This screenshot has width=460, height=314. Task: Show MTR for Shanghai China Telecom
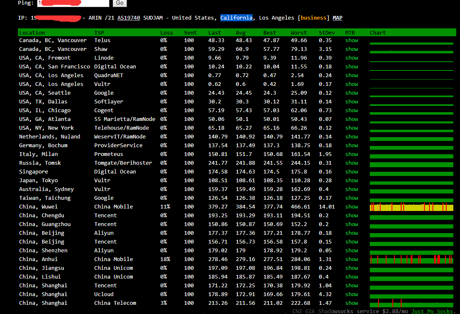coord(351,303)
